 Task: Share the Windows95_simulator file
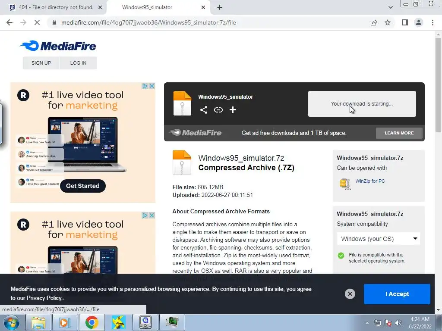coord(204,110)
